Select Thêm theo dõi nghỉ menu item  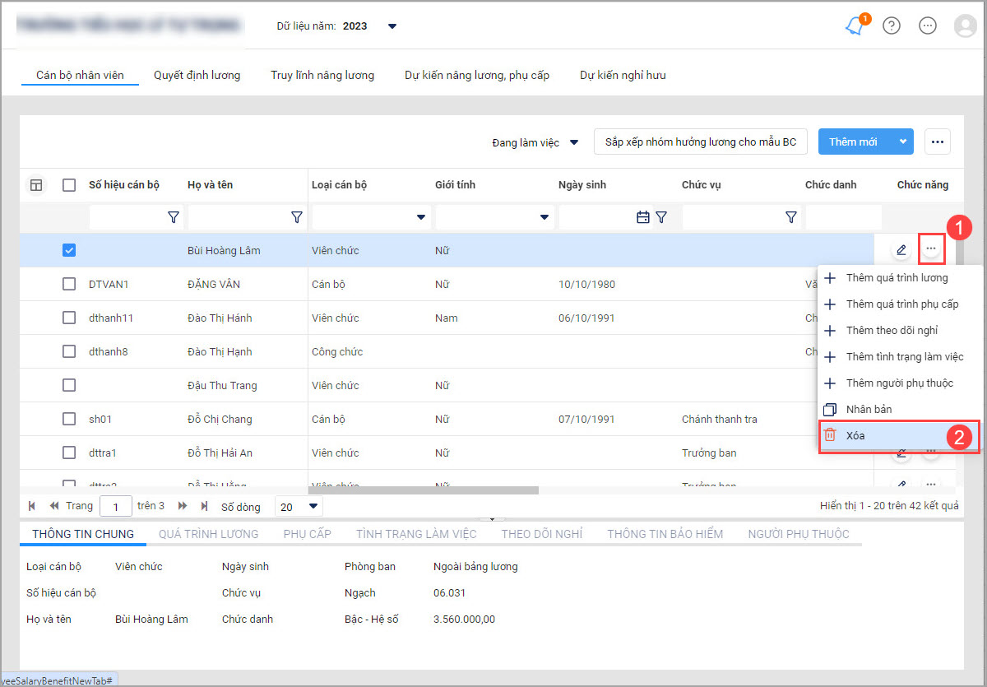[892, 331]
